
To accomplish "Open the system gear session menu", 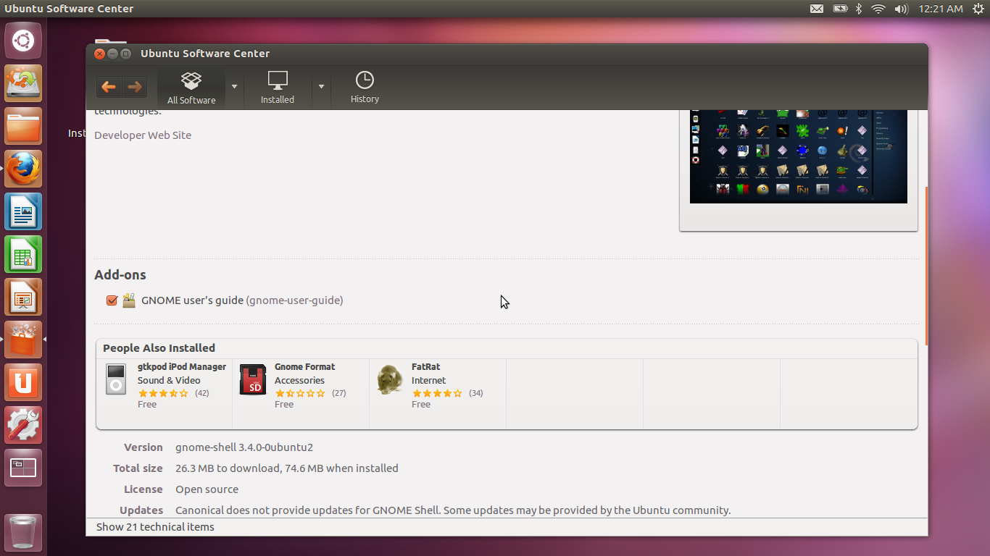I will [x=978, y=9].
